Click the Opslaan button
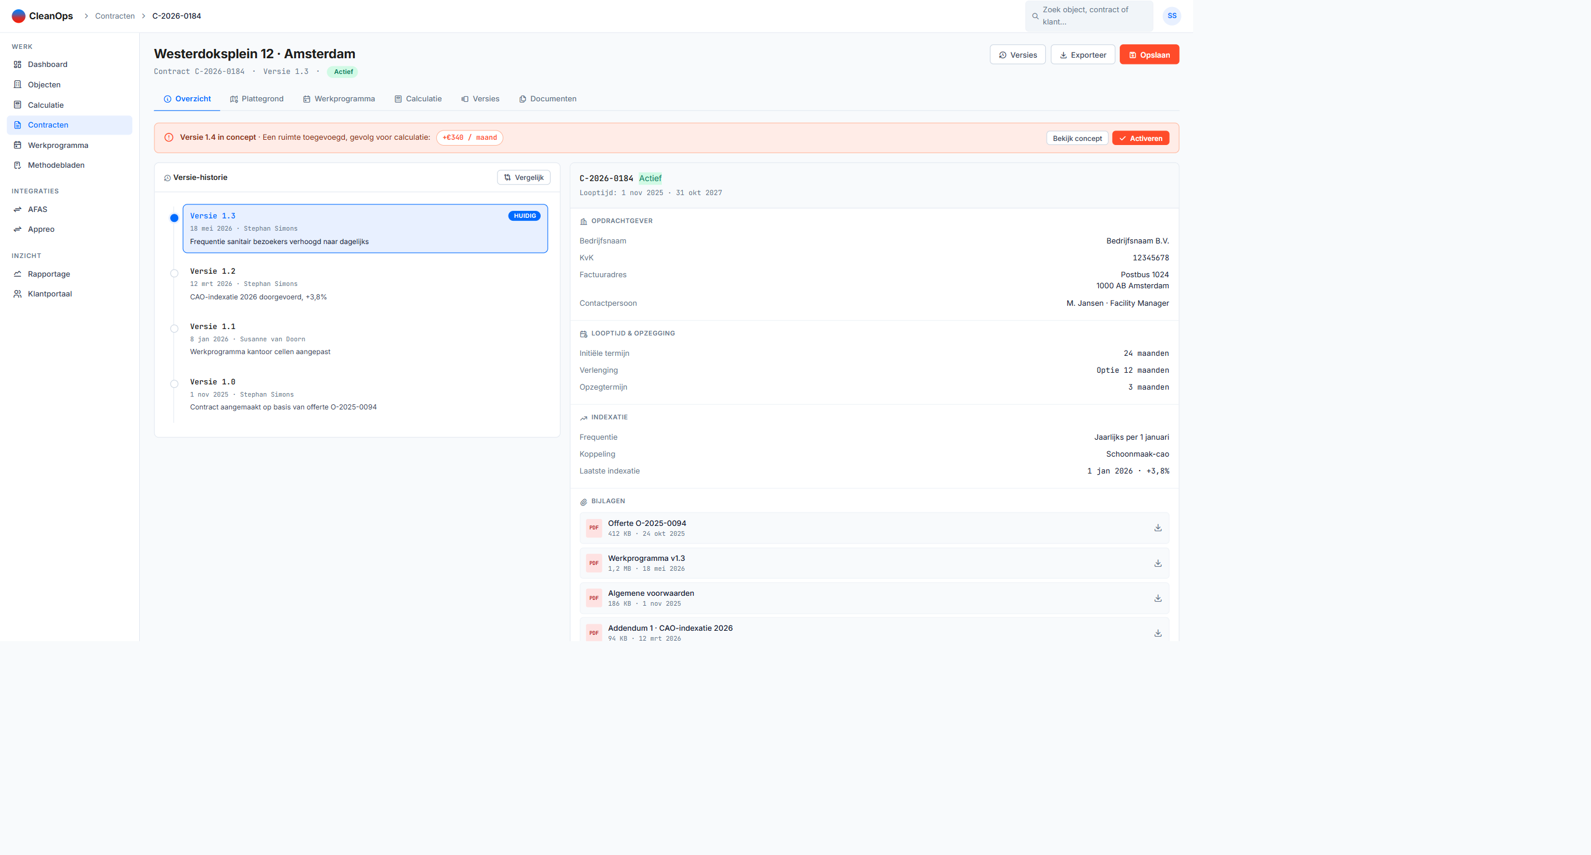This screenshot has height=855, width=1591. [x=1149, y=55]
